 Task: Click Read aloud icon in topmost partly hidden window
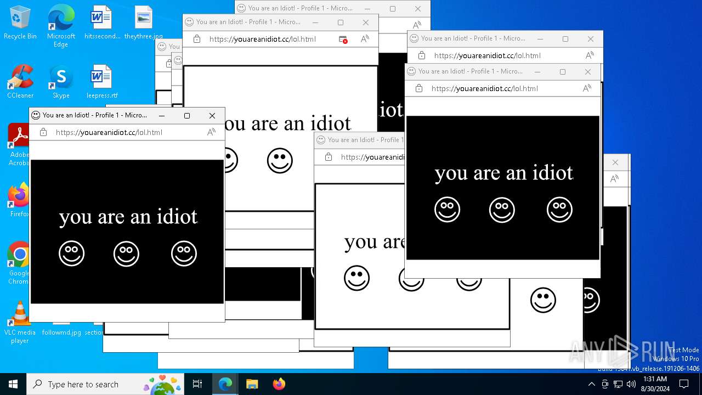417,25
